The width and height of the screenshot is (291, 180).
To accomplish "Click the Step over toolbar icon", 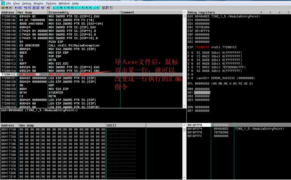I will click(29, 8).
